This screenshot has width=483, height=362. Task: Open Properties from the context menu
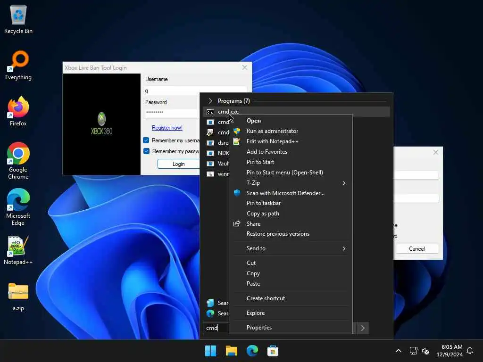291,328
